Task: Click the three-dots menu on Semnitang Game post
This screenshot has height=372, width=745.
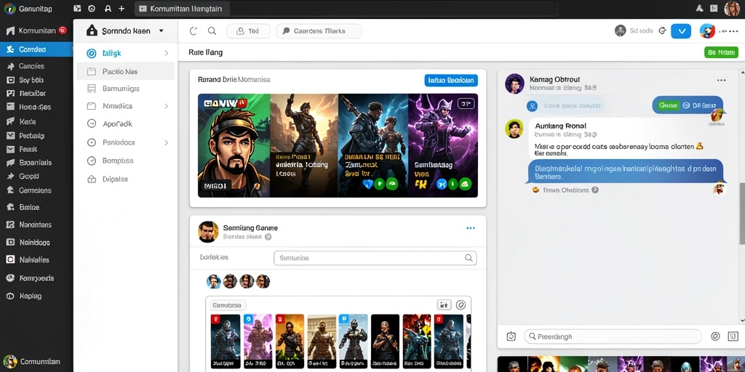Action: [471, 228]
